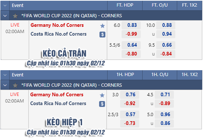Collapse the bottom Event header chevron

5,75
